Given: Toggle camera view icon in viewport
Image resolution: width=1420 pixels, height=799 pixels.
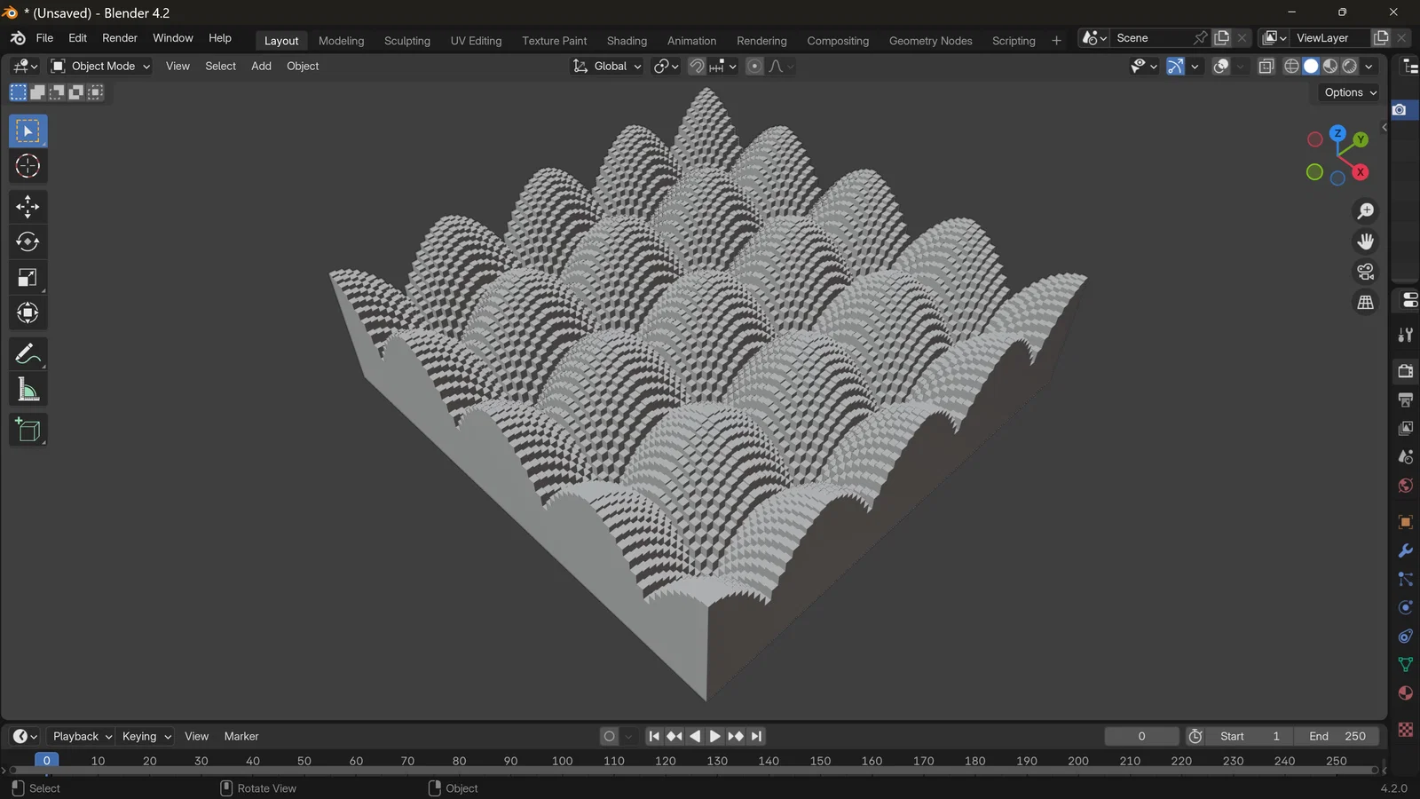Looking at the screenshot, I should [1366, 272].
